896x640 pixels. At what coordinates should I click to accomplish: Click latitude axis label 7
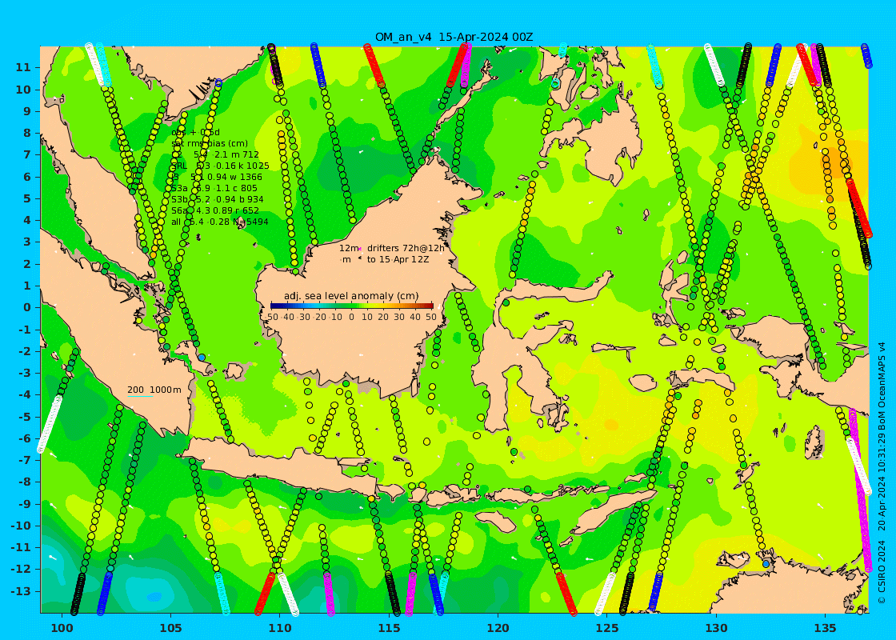[x=27, y=154]
